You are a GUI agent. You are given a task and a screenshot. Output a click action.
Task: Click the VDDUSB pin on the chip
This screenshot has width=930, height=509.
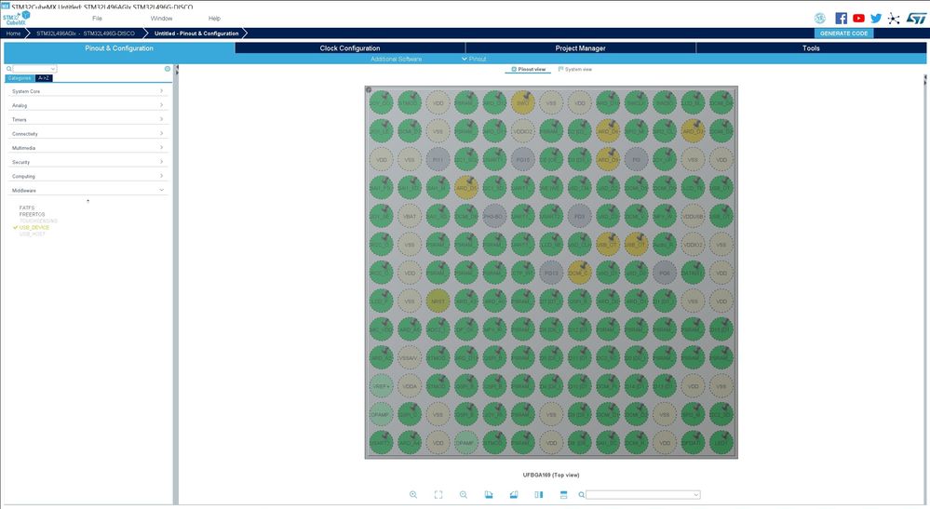693,216
